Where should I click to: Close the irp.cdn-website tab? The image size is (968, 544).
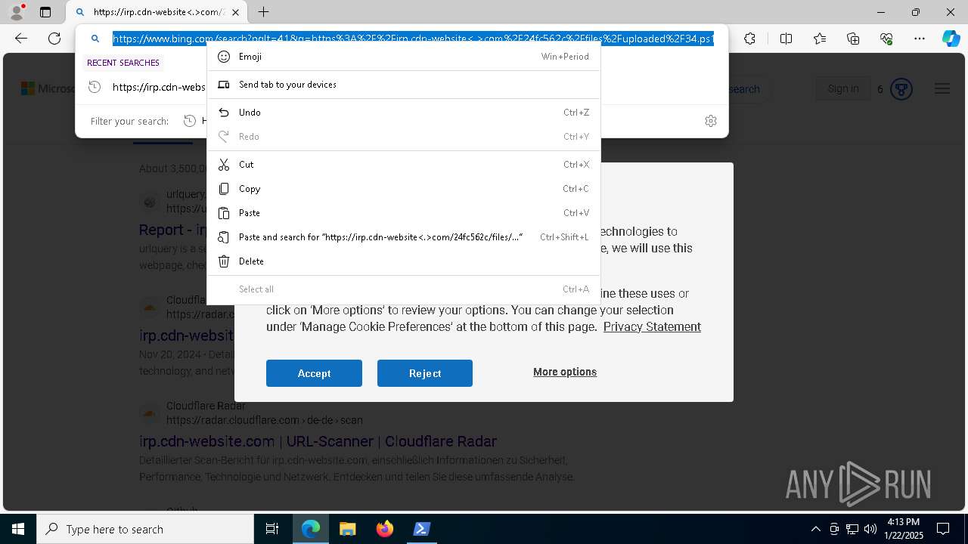[236, 12]
